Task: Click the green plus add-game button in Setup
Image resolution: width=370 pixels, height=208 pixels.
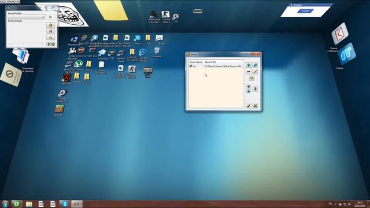Action: pyautogui.click(x=249, y=65)
